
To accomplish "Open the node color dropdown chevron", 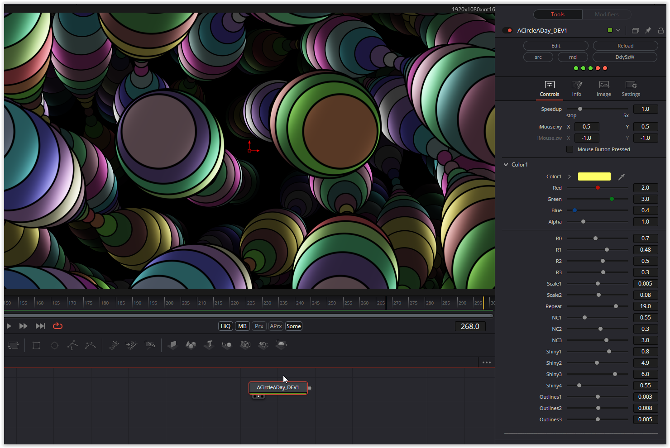I will 618,30.
